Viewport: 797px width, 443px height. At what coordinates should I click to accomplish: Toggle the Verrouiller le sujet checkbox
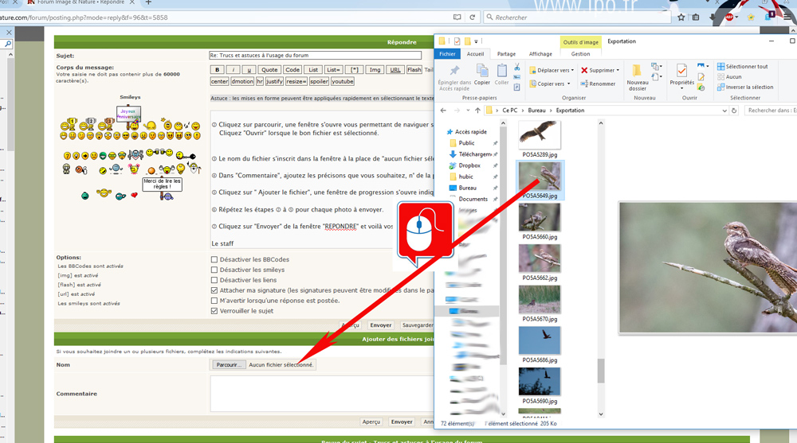point(214,311)
